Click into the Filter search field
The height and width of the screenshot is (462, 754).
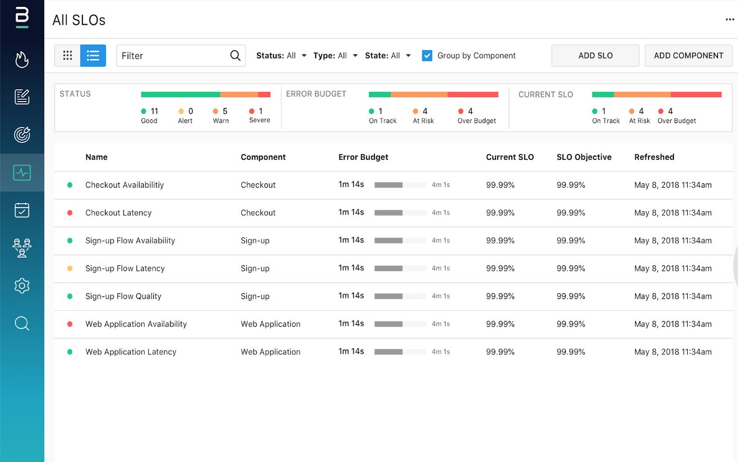[181, 56]
